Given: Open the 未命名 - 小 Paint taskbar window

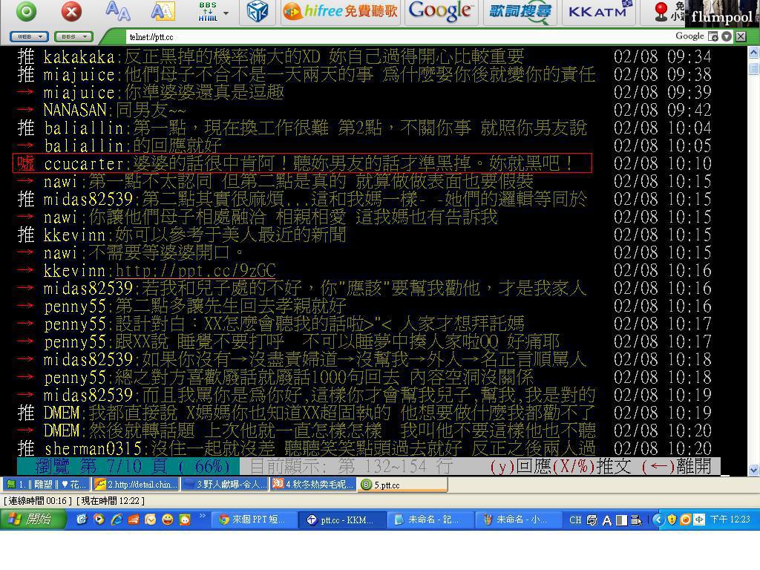Looking at the screenshot, I should pos(519,520).
